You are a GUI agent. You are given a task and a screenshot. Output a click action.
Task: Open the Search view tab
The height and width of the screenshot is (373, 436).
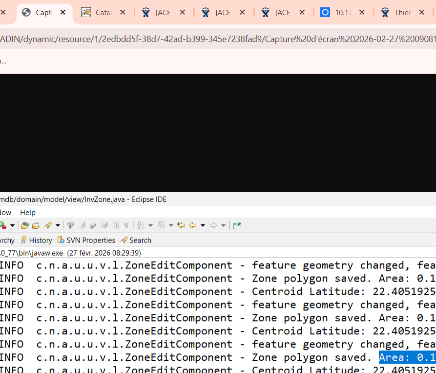click(136, 240)
